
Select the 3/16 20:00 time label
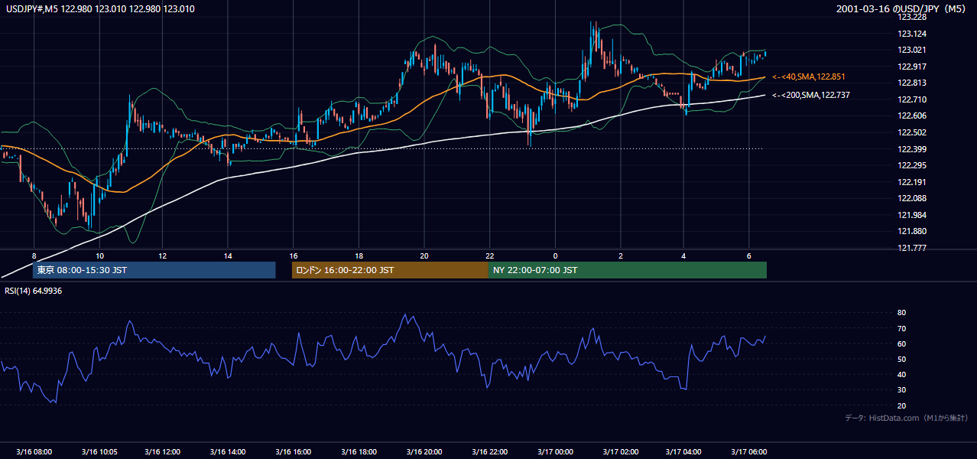tap(424, 452)
